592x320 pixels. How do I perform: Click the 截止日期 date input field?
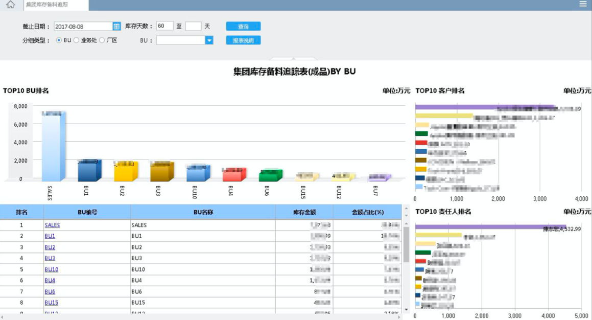(83, 27)
